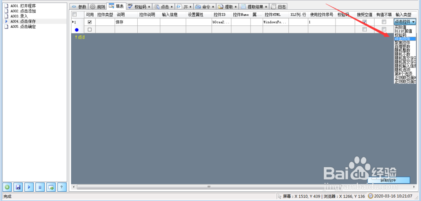Image resolution: width=421 pixels, height=201 pixels.
Task: Toggle 有值不填 checkbox in row 1
Action: coord(384,22)
